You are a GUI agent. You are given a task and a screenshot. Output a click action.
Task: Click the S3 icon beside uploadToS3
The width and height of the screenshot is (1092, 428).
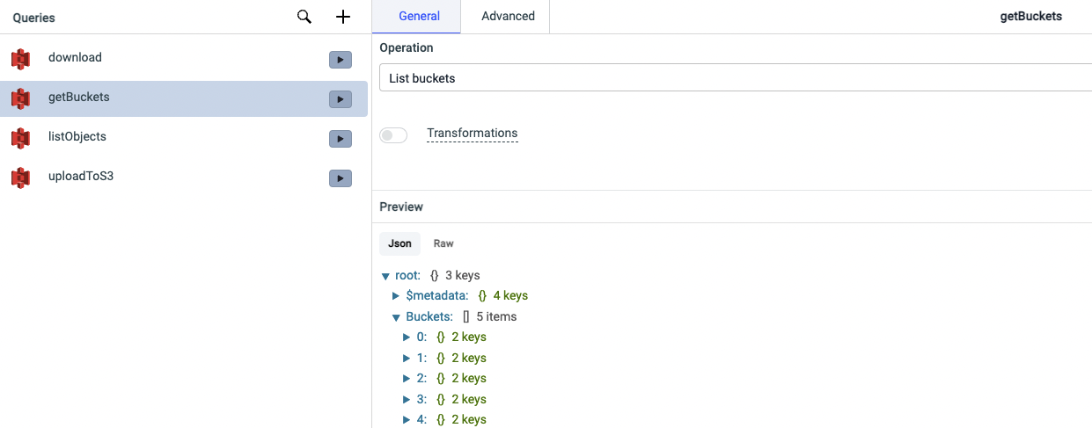(20, 178)
